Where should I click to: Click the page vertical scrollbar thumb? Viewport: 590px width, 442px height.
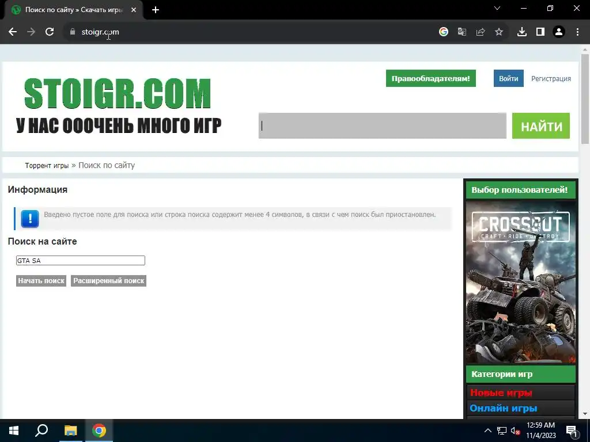coord(585,98)
